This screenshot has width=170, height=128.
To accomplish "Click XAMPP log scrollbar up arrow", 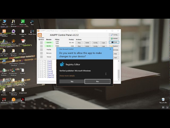I will point(119,61).
